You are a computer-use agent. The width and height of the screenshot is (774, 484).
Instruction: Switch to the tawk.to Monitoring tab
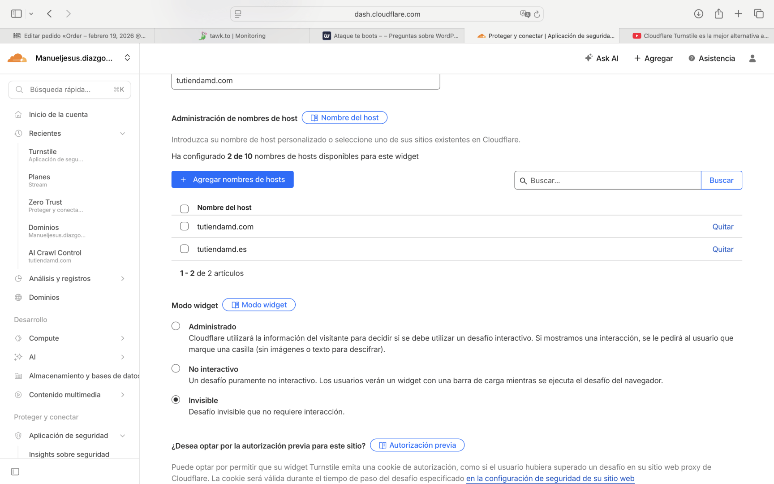pyautogui.click(x=232, y=36)
